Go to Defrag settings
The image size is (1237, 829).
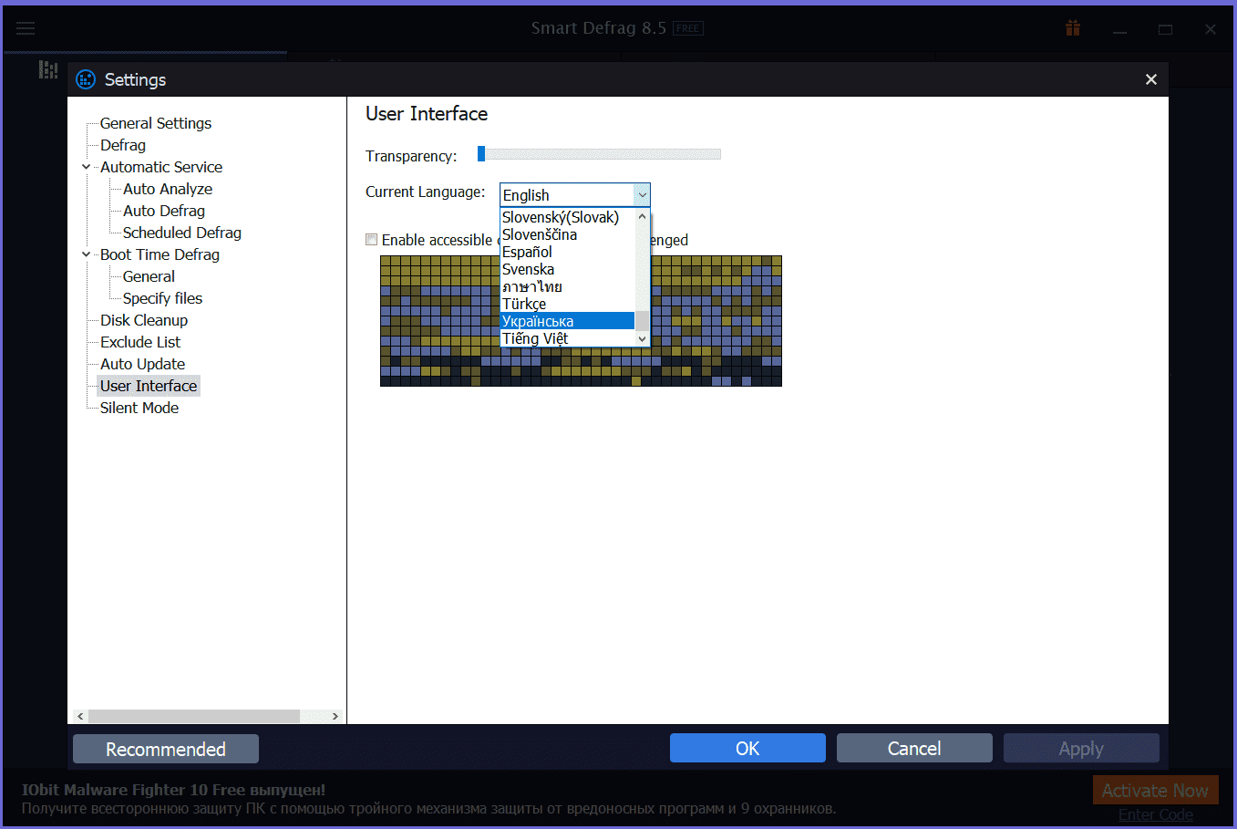pyautogui.click(x=123, y=145)
